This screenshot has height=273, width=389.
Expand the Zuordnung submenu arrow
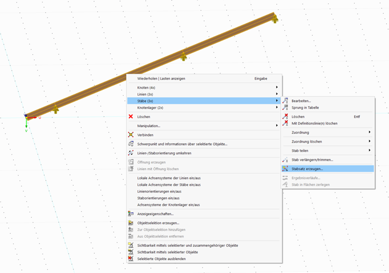[370, 132]
